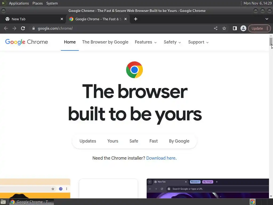The image size is (273, 205).
Task: Expand the Safety menu
Action: click(x=172, y=42)
